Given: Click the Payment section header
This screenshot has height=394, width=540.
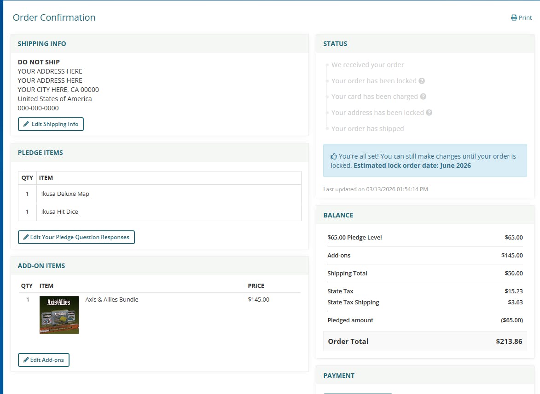Looking at the screenshot, I should (339, 376).
